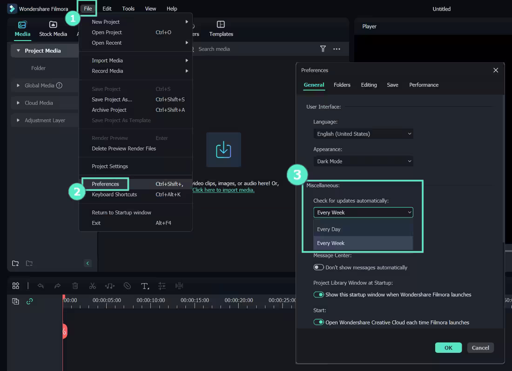Click the plain folder icon beside add-folder
Viewport: 512px width, 371px height.
tap(29, 263)
